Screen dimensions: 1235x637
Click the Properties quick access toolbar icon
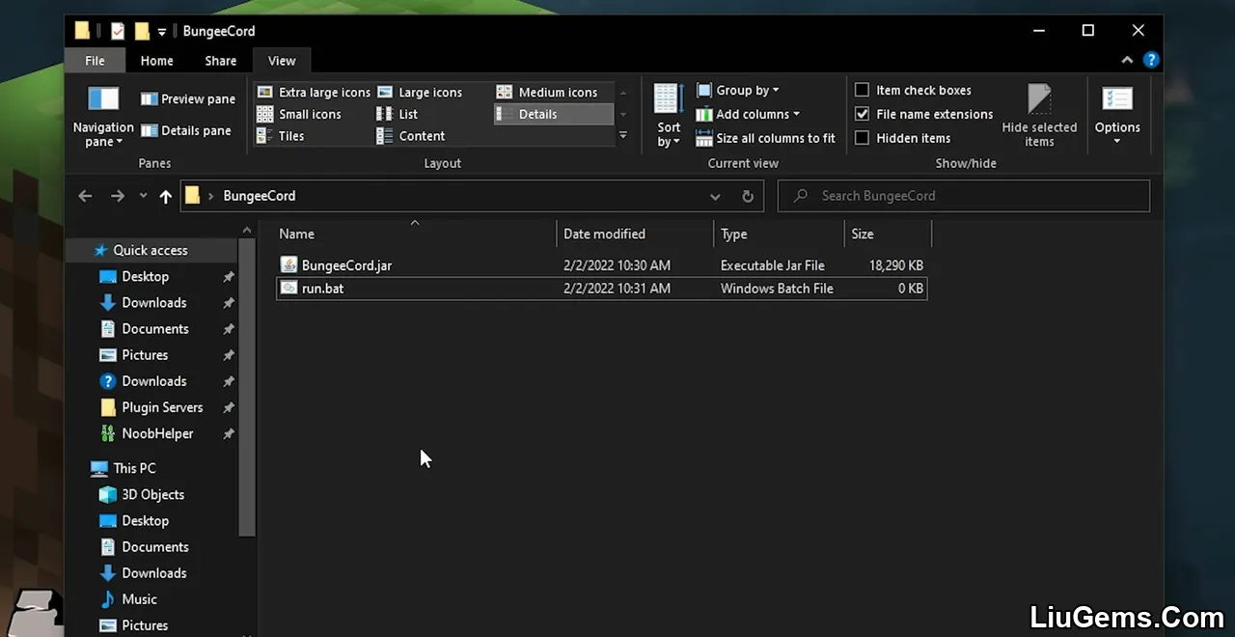coord(118,31)
